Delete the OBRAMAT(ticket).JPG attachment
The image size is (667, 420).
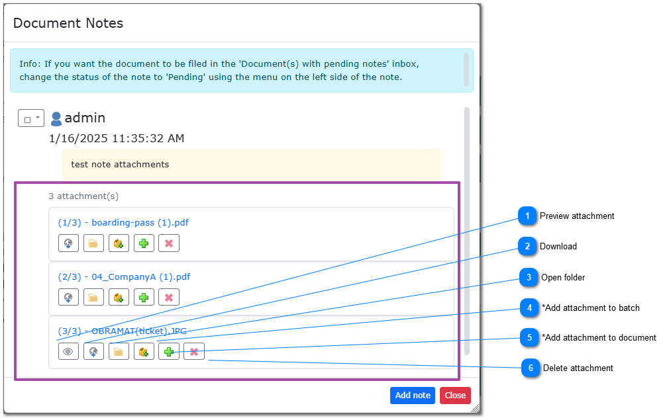[194, 352]
